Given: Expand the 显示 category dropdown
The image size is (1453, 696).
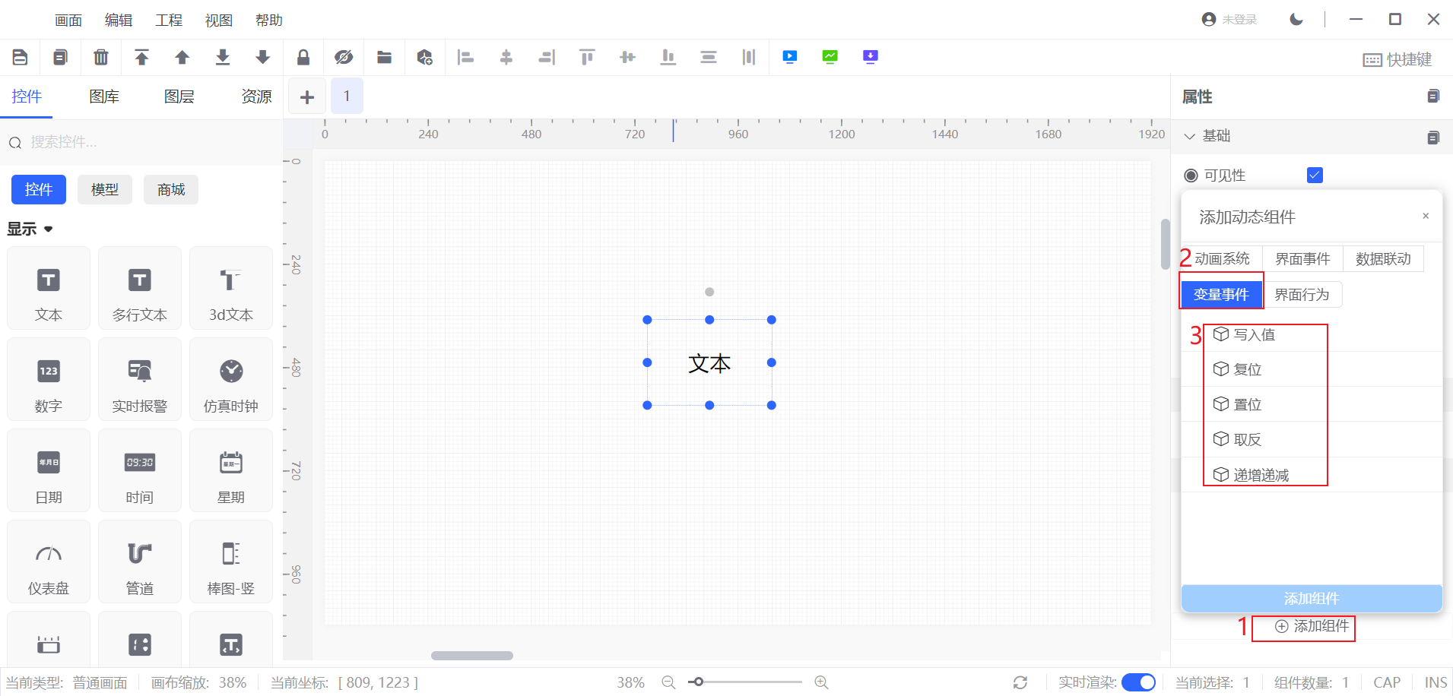Looking at the screenshot, I should coord(49,229).
